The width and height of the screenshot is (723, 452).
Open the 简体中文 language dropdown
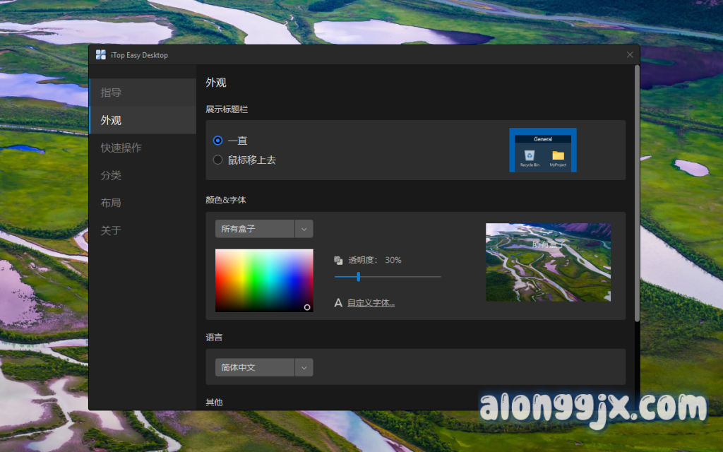point(304,367)
